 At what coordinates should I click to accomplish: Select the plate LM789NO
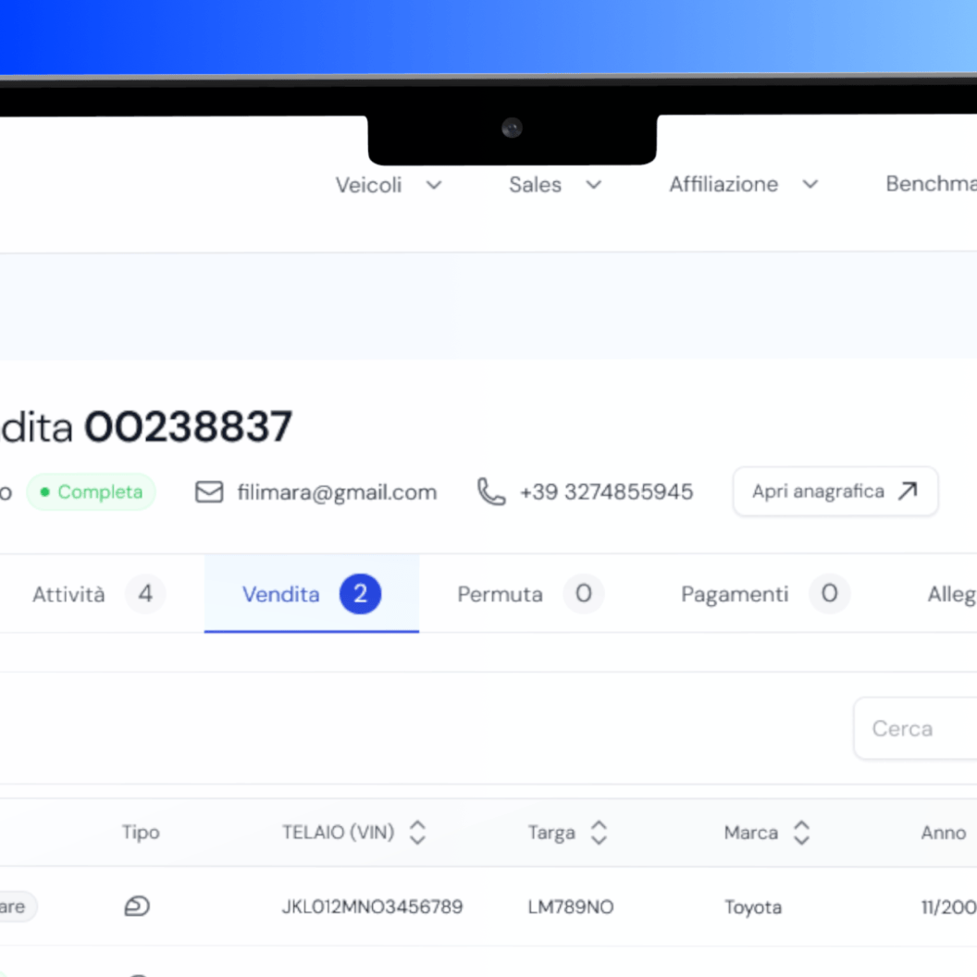pyautogui.click(x=571, y=907)
